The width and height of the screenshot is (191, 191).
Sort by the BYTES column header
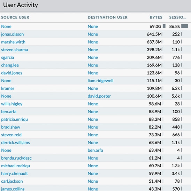tap(156, 17)
